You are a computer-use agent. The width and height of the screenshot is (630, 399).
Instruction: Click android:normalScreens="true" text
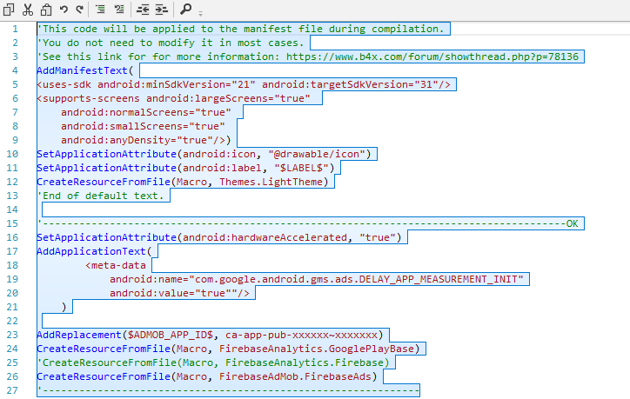pos(146,112)
